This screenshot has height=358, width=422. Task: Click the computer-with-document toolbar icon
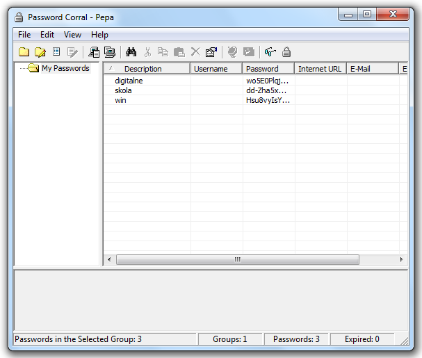94,52
